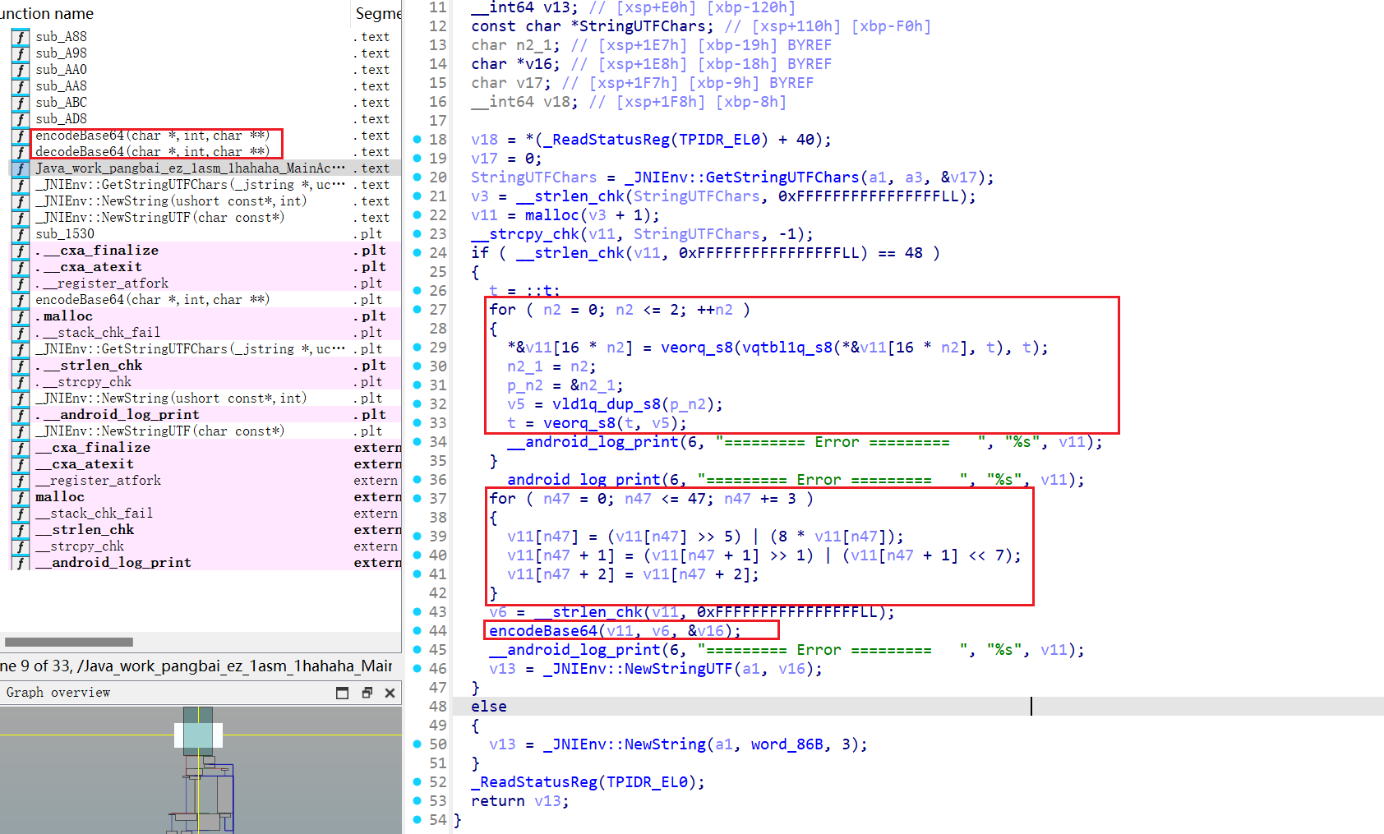Toggle breakpoint dot at line 34
The width and height of the screenshot is (1384, 834).
click(x=418, y=442)
